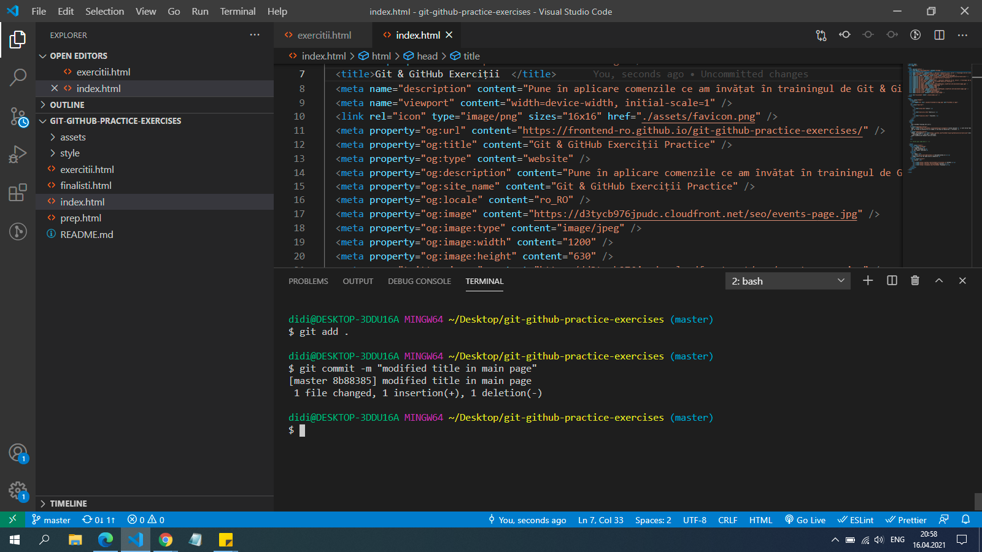This screenshot has width=982, height=552.
Task: Maximize the terminal panel with the up chevron
Action: [938, 280]
